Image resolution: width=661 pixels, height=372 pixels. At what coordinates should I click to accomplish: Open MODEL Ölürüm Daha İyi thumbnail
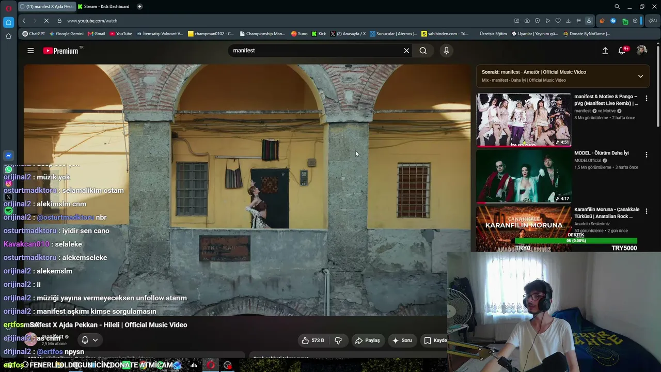tap(524, 177)
